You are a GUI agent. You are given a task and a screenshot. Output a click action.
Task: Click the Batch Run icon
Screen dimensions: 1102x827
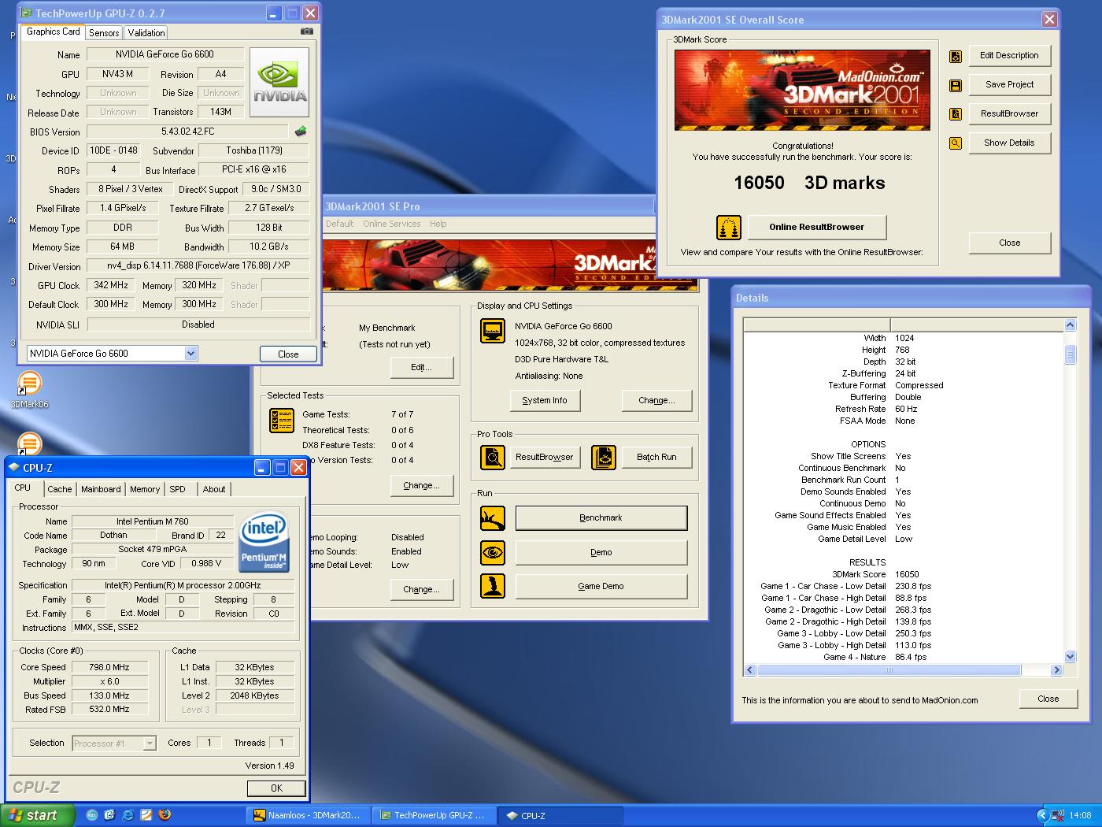(x=604, y=457)
